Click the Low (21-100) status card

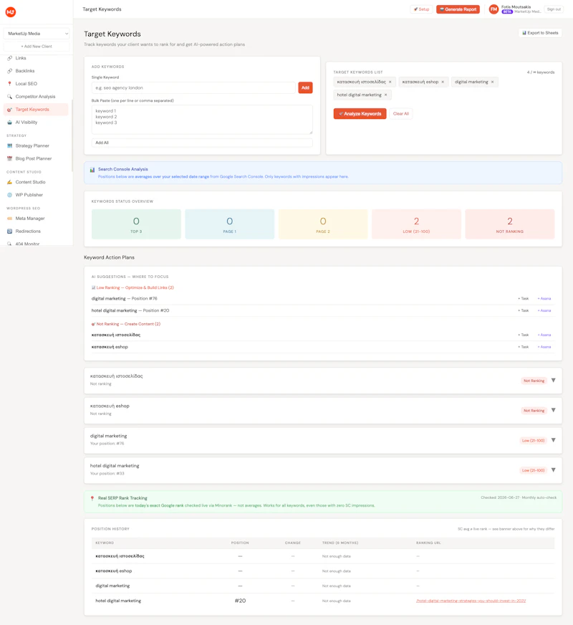pos(417,224)
